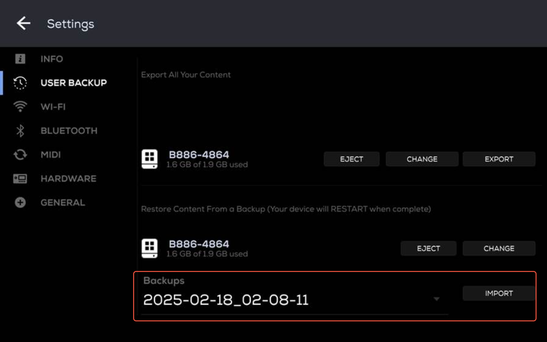Click the Hardware device icon
The image size is (547, 342).
20,179
